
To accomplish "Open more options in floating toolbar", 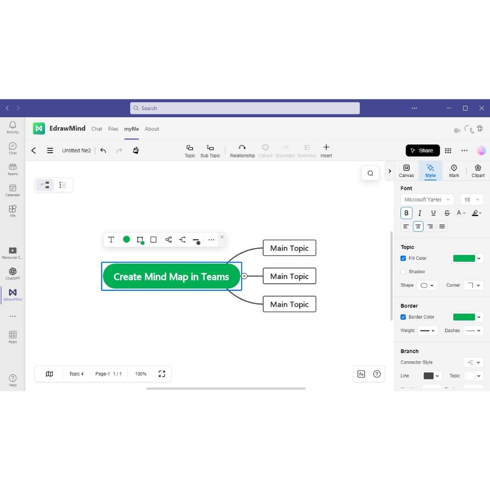I will tap(211, 240).
